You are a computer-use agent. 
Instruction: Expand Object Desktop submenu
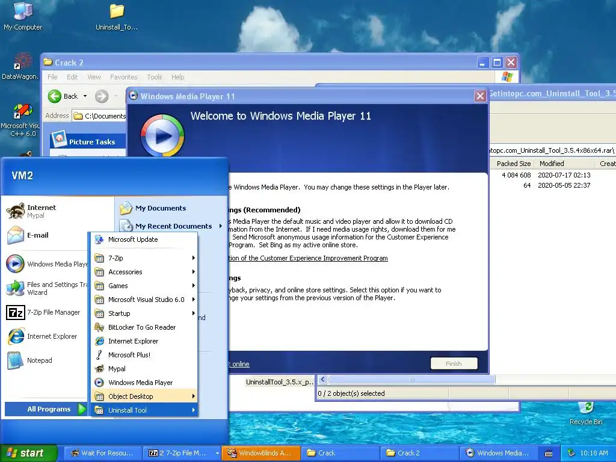144,396
